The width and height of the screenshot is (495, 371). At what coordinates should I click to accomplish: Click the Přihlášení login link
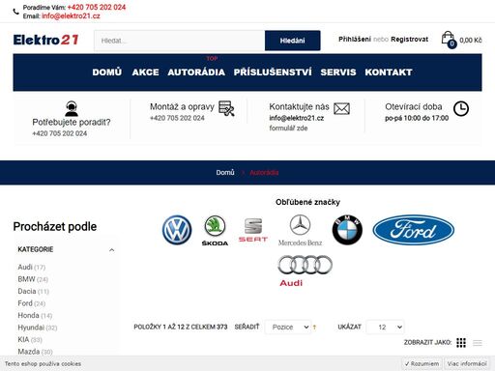coord(355,40)
